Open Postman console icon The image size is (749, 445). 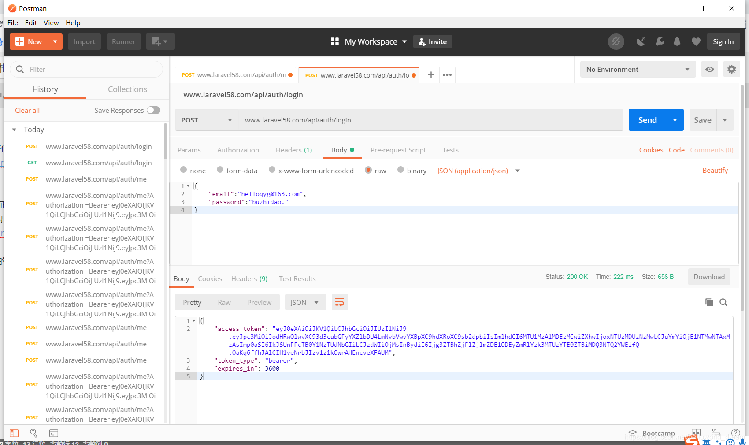coord(54,433)
